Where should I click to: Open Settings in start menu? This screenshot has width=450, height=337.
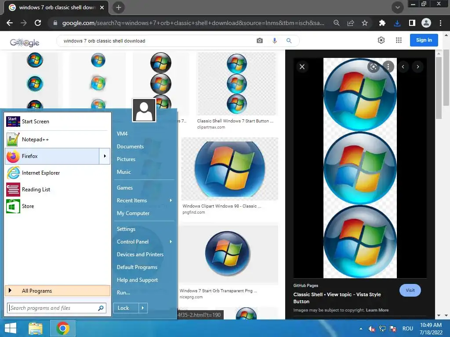126,229
